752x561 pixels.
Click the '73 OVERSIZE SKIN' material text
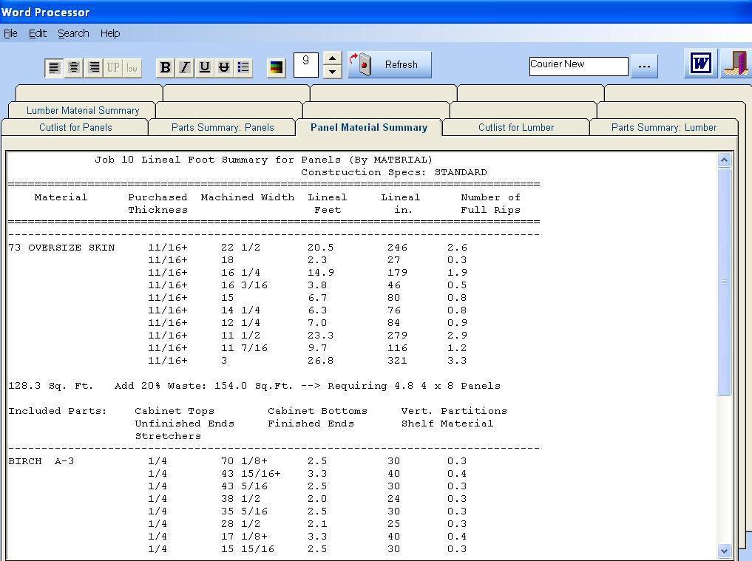tap(62, 248)
